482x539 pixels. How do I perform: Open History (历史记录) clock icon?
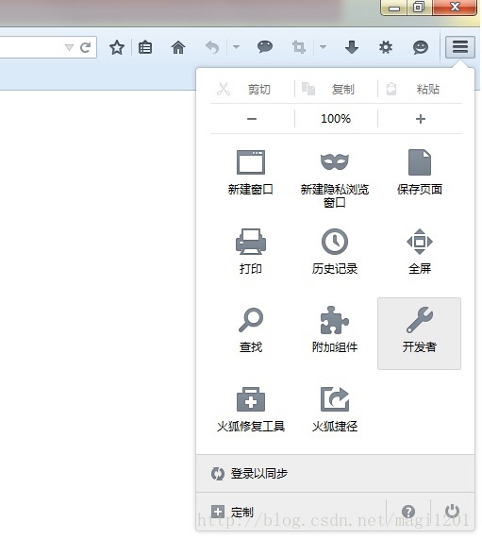[335, 242]
